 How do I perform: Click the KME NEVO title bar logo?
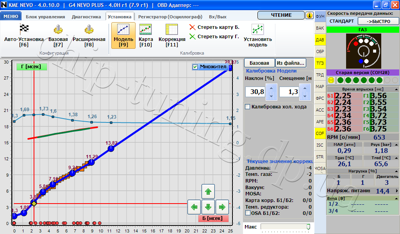(x=4, y=5)
